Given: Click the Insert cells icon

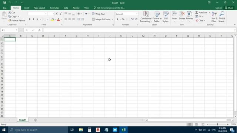Looking at the screenshot, I should coord(174,14).
